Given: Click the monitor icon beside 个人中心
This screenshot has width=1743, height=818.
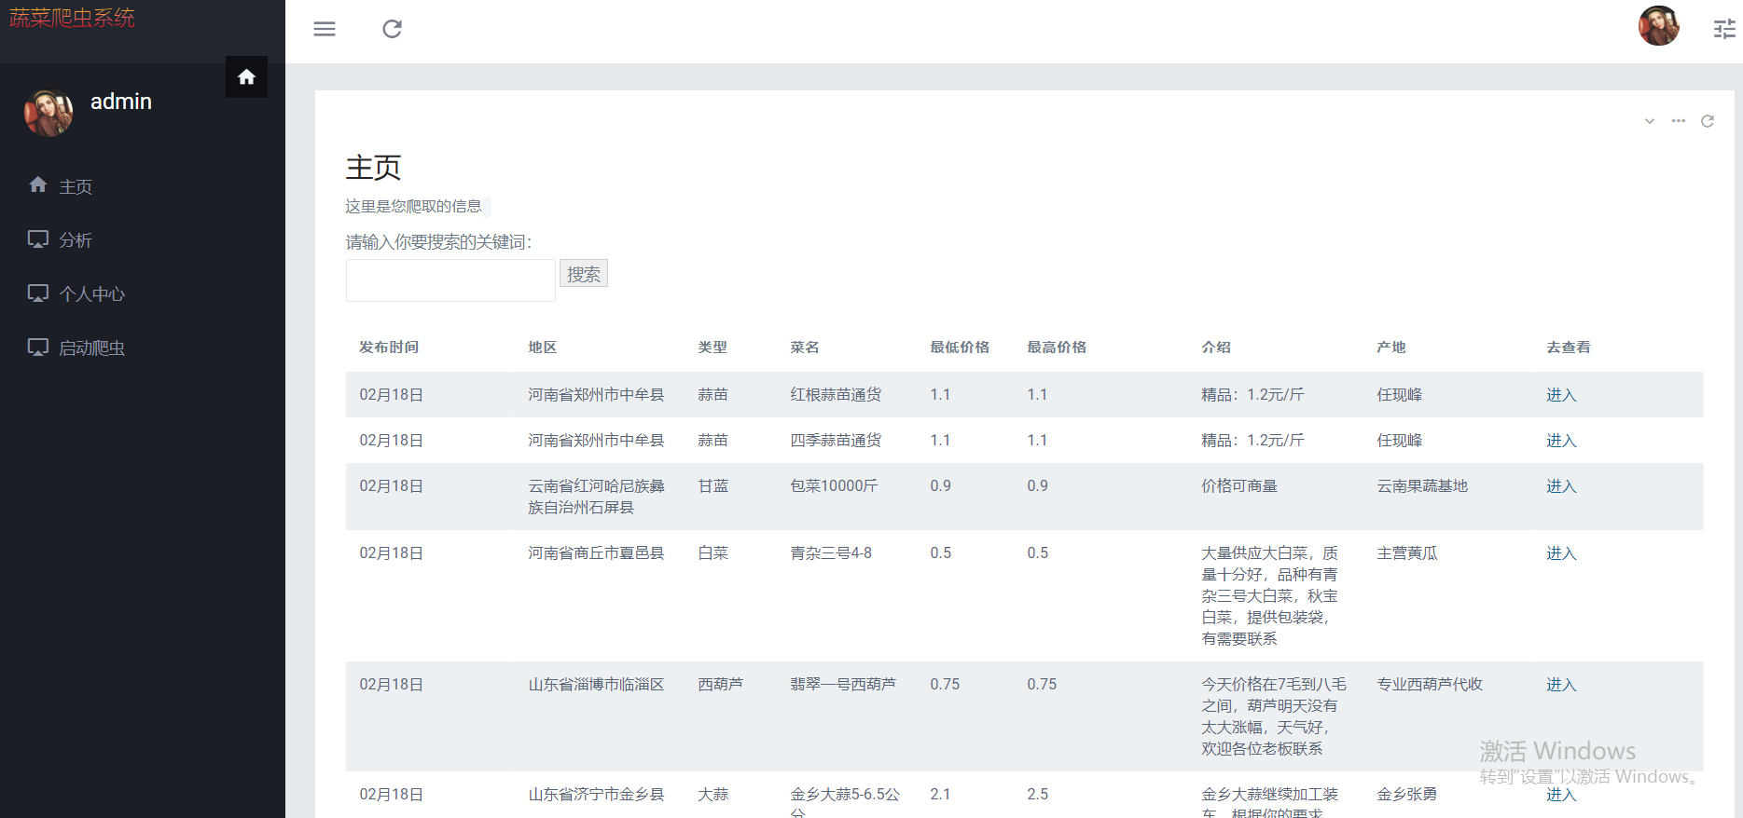Looking at the screenshot, I should coord(38,293).
